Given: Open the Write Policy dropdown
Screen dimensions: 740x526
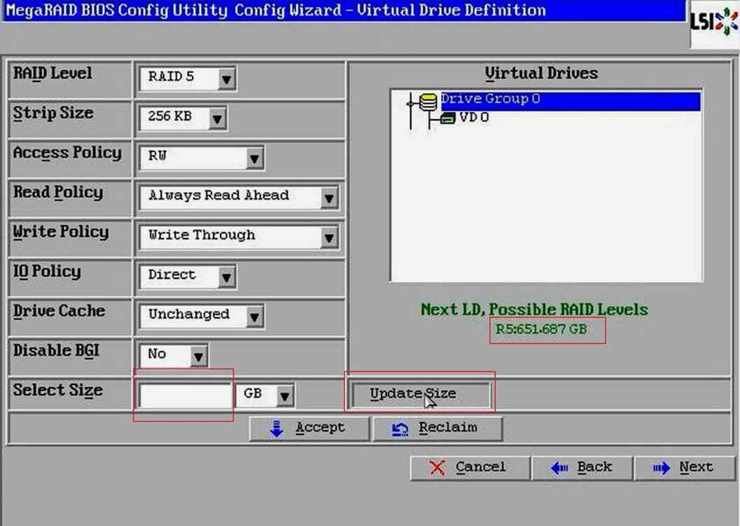Looking at the screenshot, I should click(329, 237).
